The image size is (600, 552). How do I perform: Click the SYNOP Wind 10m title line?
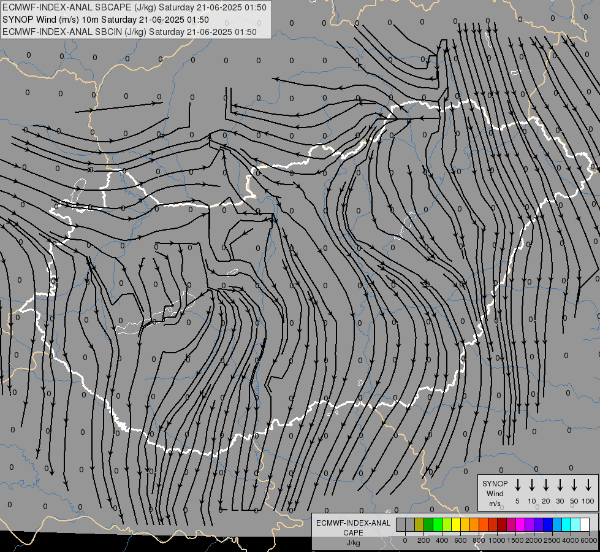point(105,20)
